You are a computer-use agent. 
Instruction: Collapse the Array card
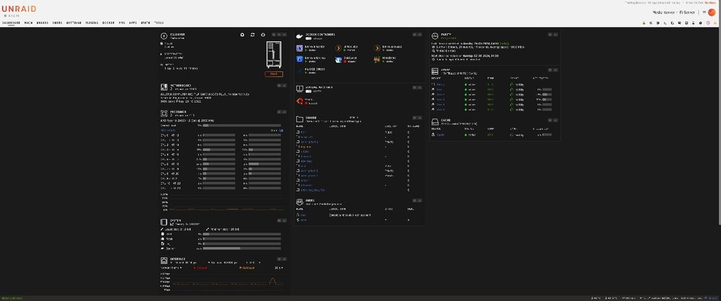tap(555, 71)
